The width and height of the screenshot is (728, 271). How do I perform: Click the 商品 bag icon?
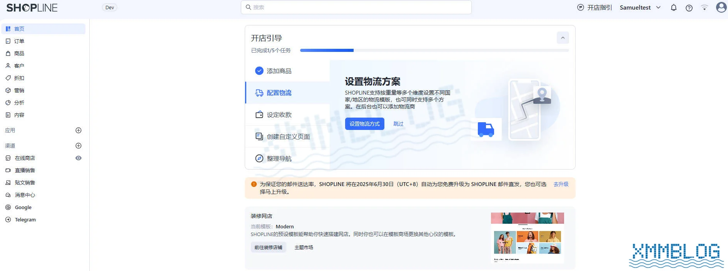tap(8, 53)
